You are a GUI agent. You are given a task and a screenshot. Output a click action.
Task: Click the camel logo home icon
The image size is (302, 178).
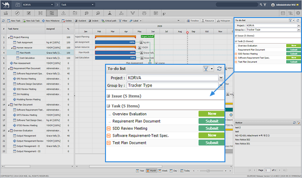pos(6,5)
